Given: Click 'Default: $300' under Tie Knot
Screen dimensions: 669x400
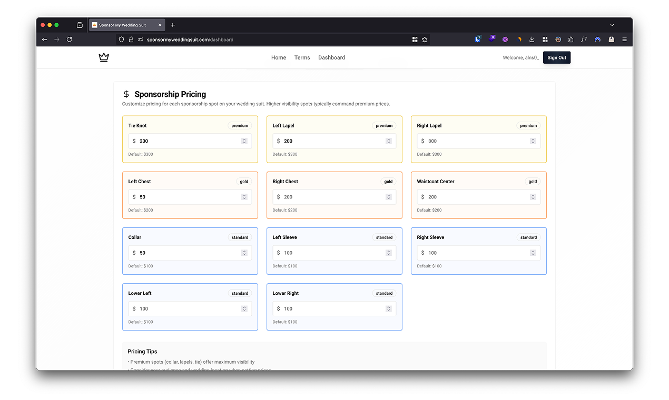Looking at the screenshot, I should point(141,154).
